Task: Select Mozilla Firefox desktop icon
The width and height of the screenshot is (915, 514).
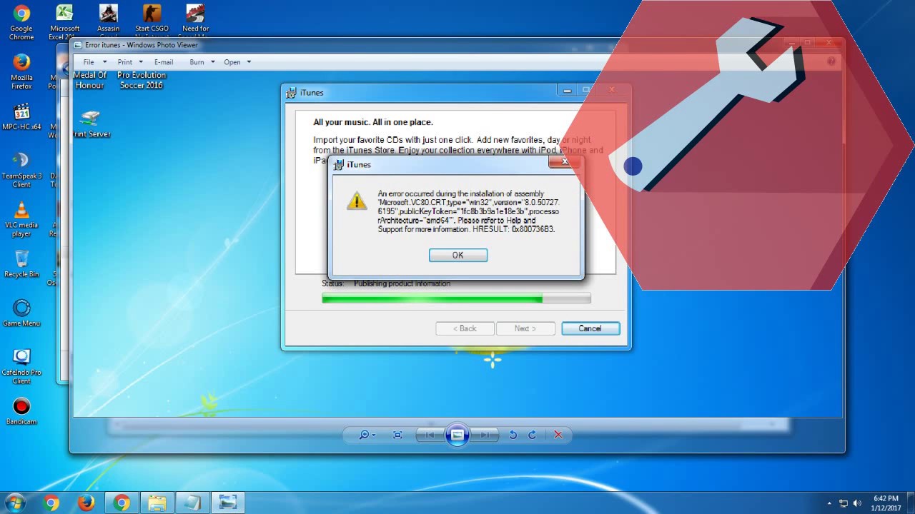Action: tap(21, 71)
